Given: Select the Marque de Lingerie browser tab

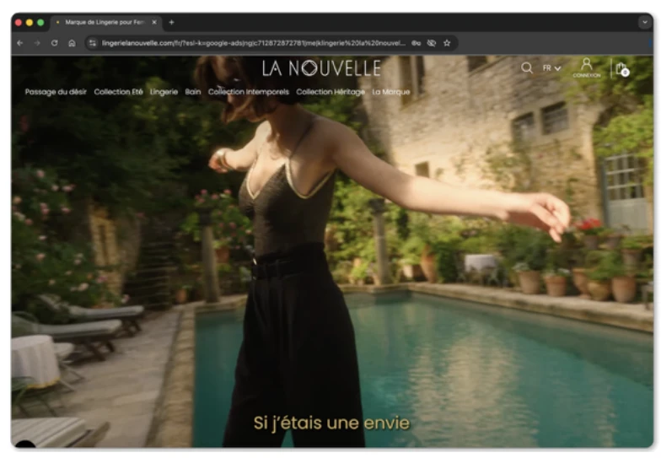Looking at the screenshot, I should pos(105,22).
